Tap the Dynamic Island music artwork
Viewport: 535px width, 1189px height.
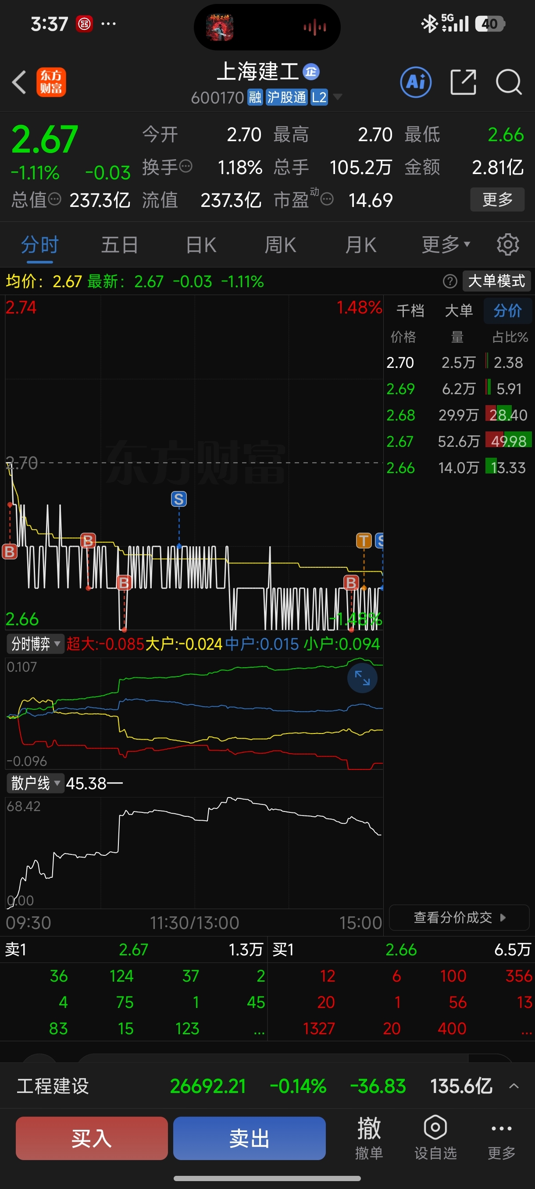point(220,27)
